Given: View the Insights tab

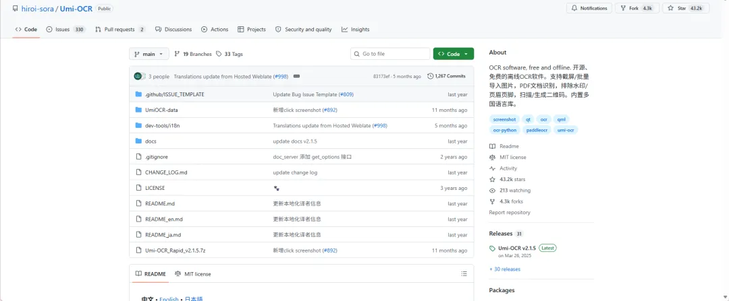Looking at the screenshot, I should coord(356,29).
